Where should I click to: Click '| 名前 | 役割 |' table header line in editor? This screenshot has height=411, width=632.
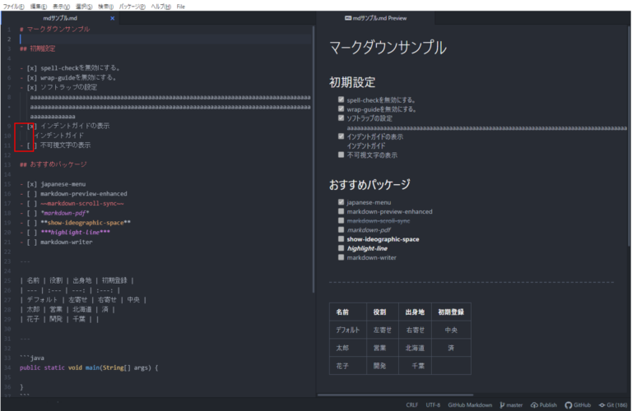click(77, 280)
